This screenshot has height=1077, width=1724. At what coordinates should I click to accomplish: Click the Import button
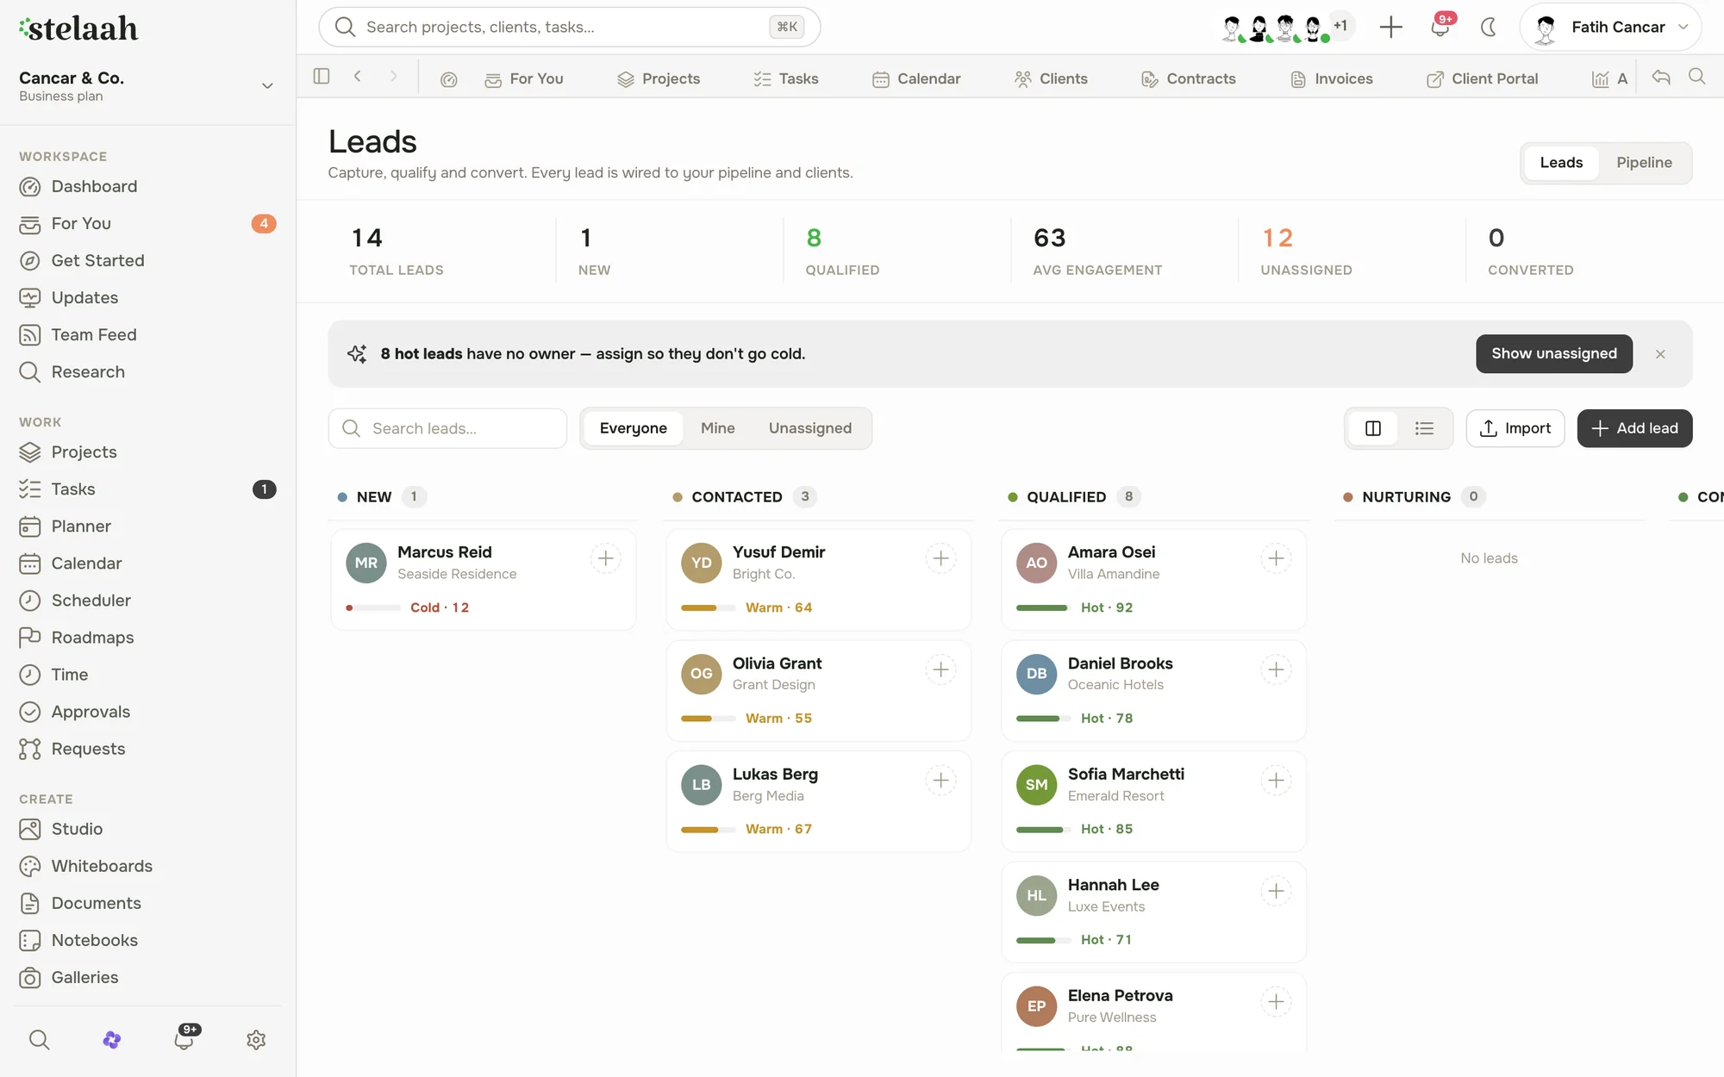1515,428
